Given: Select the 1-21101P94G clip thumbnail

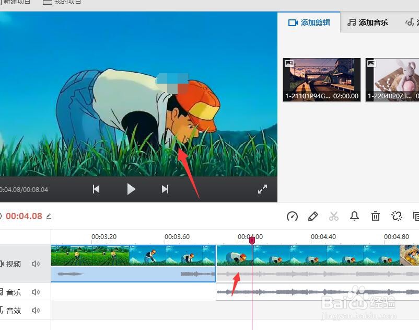Looking at the screenshot, I should pos(322,79).
